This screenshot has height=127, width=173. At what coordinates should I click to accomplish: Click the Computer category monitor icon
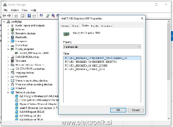coord(12,41)
